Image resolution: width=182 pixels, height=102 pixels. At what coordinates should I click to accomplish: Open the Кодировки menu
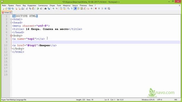click(32, 5)
